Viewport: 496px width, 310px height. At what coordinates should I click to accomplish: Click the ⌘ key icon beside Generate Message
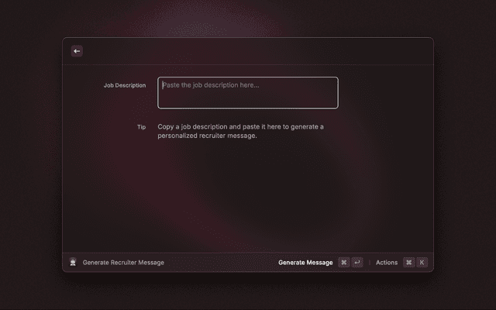[343, 263]
